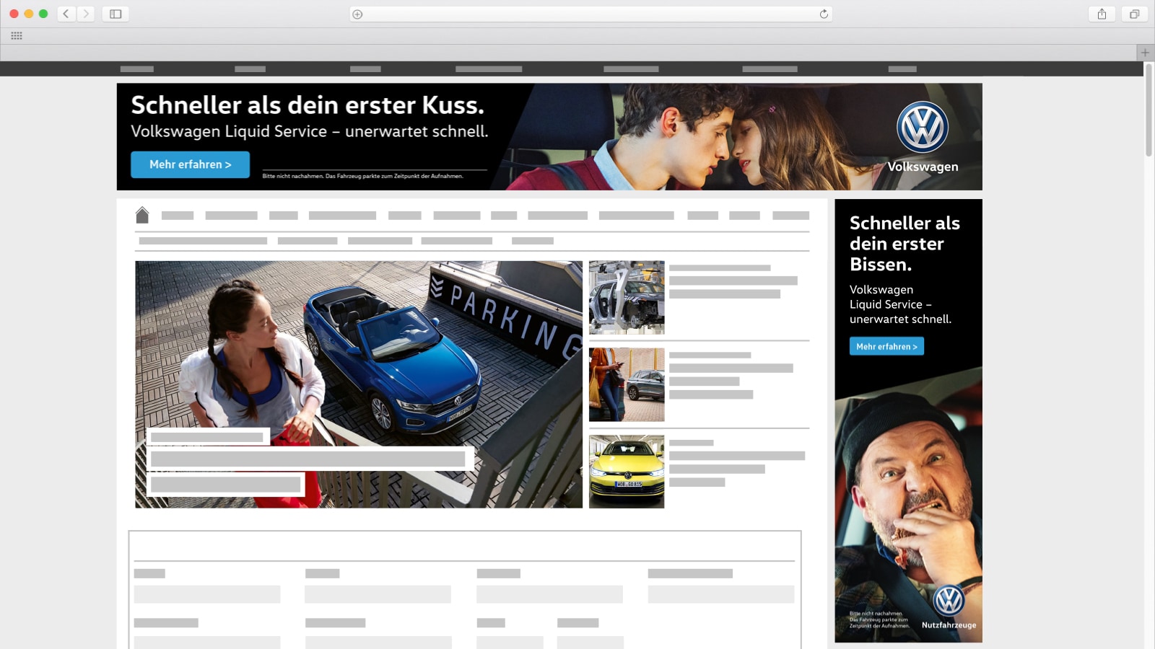
Task: Go to the website home icon
Action: tap(142, 215)
